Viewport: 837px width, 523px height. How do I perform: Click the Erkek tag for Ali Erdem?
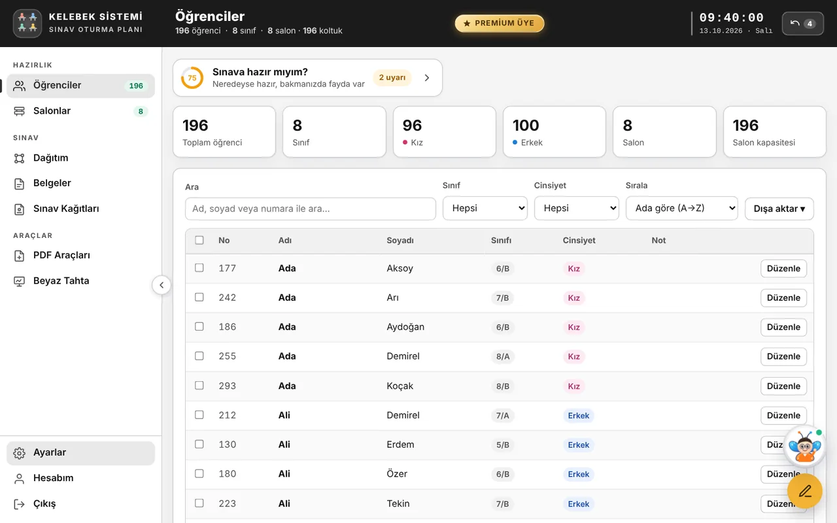click(579, 445)
